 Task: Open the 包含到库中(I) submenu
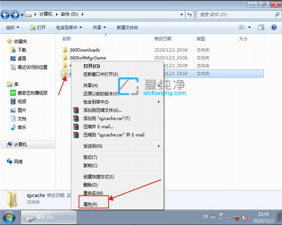[x=118, y=102]
